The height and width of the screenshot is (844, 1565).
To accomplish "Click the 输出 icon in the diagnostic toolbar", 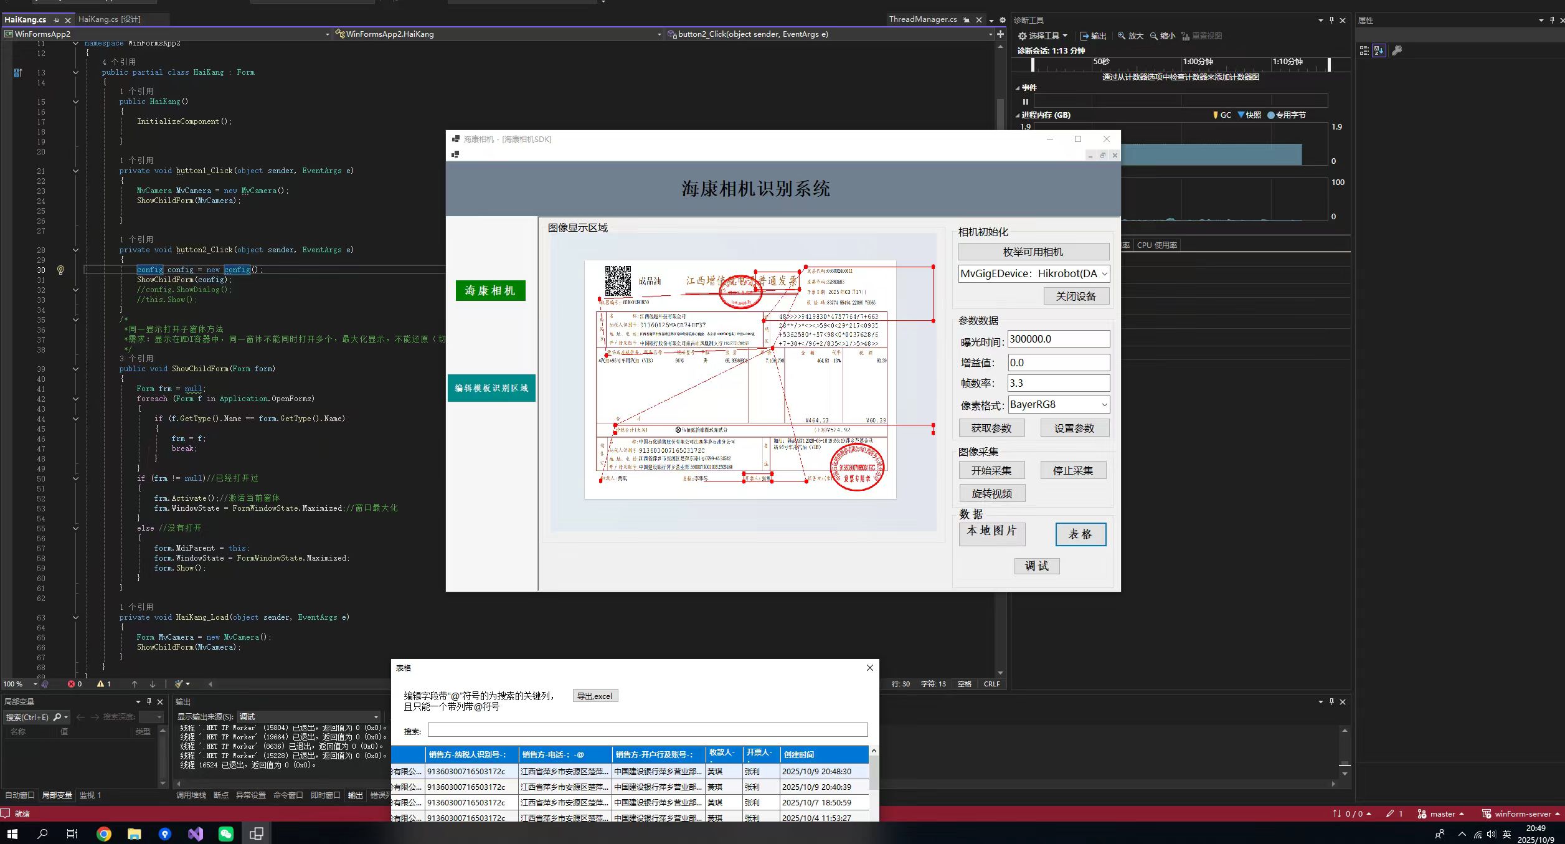I will tap(1085, 36).
